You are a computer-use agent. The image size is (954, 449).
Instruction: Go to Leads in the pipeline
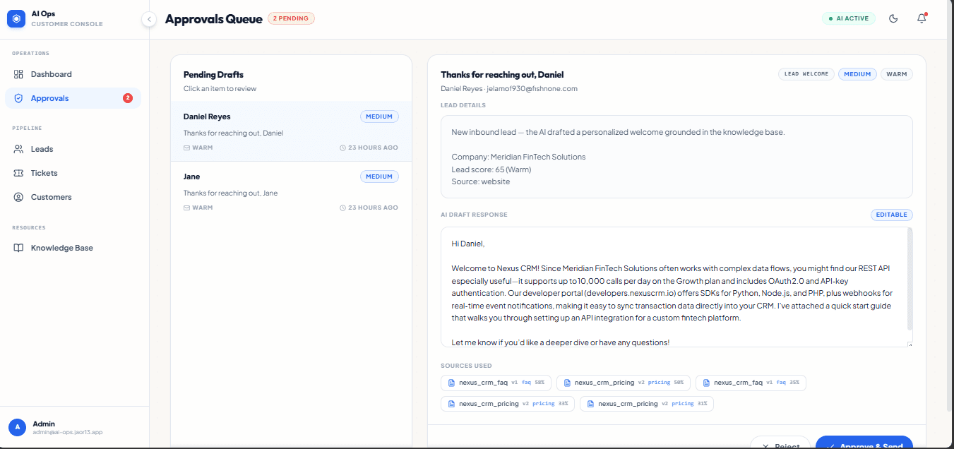coord(73,149)
